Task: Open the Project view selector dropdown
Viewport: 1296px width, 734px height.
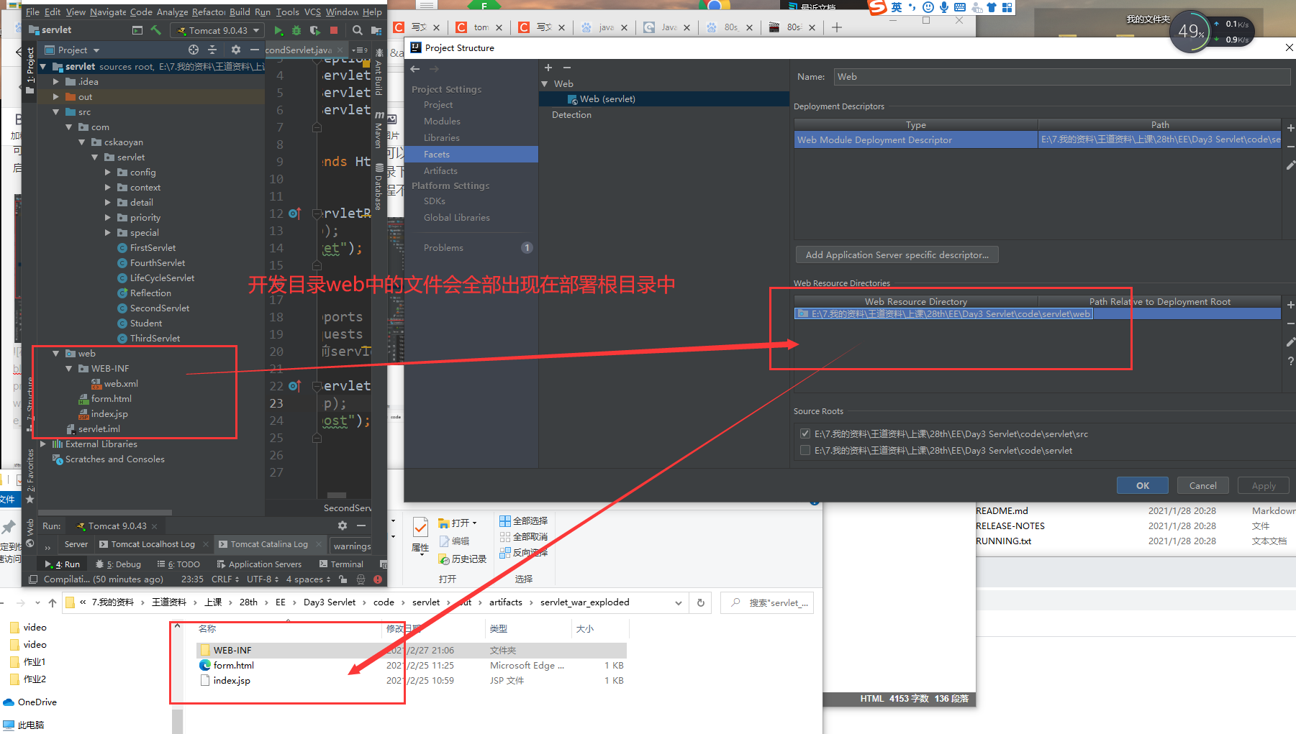Action: [x=72, y=50]
